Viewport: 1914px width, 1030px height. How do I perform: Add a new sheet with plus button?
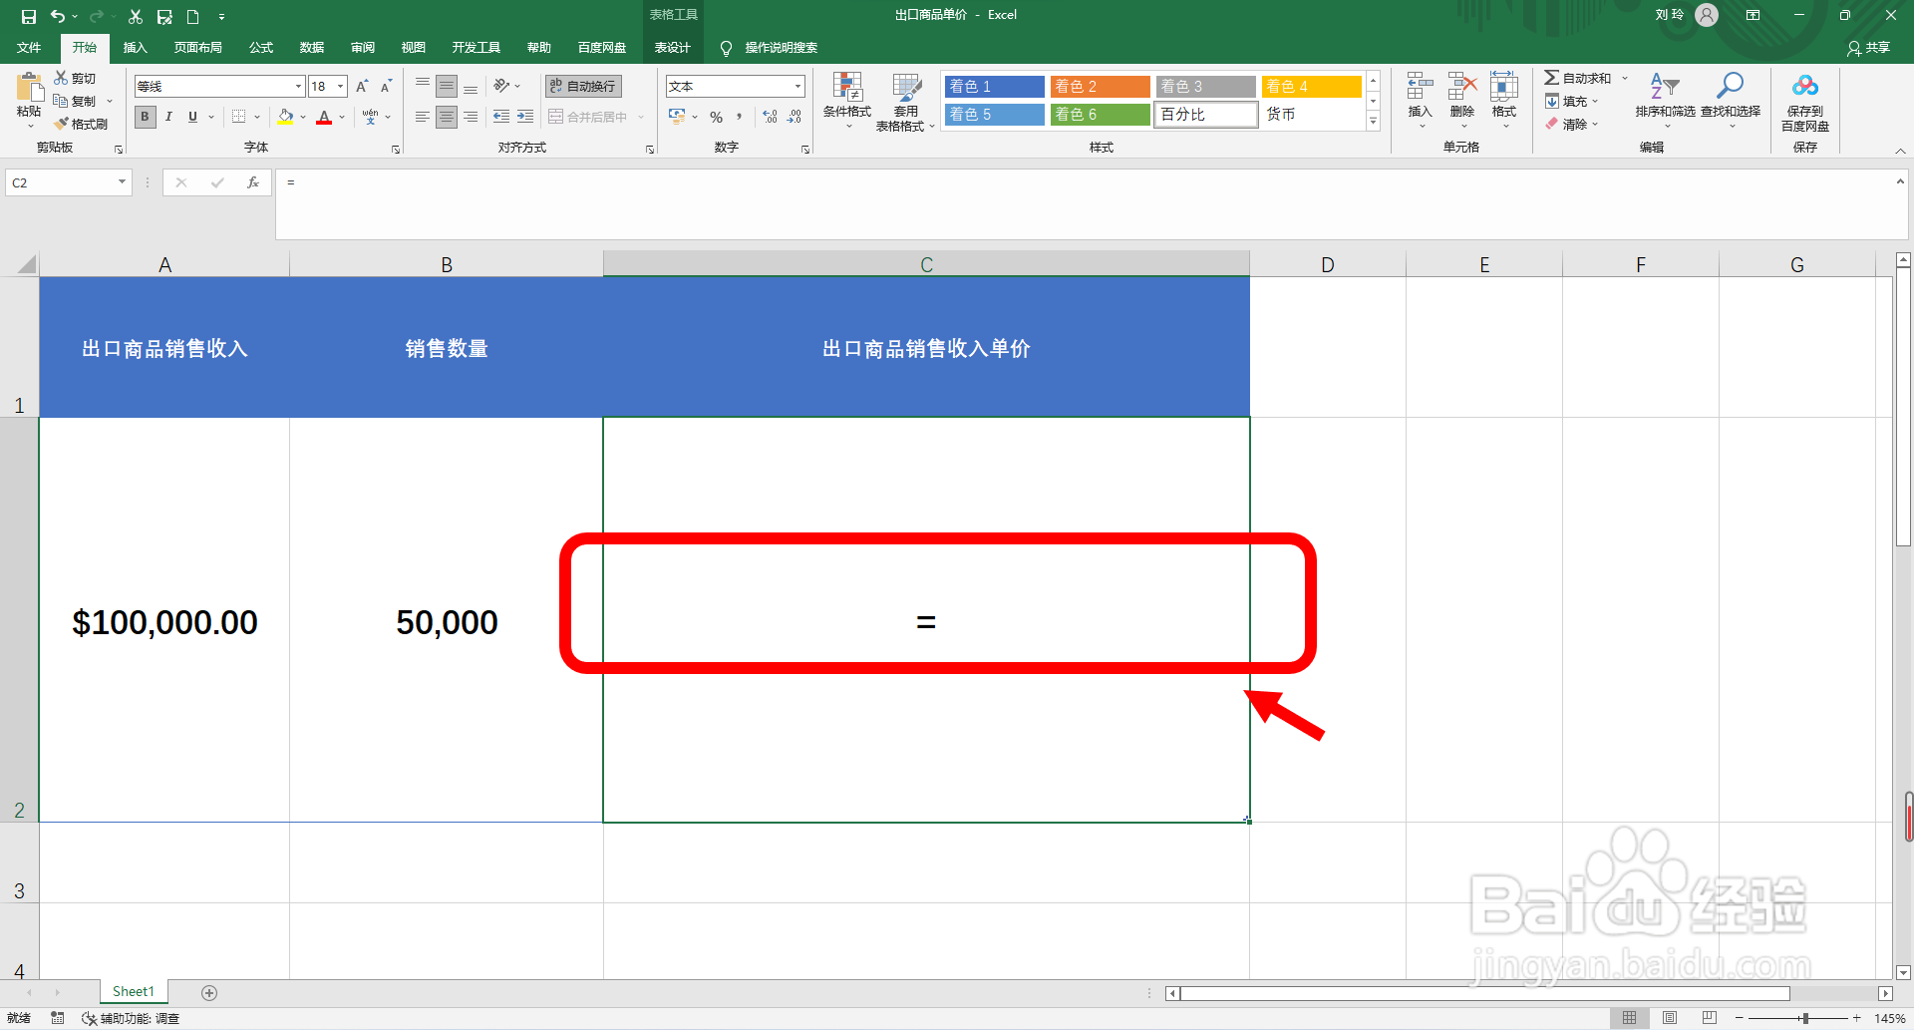click(209, 992)
